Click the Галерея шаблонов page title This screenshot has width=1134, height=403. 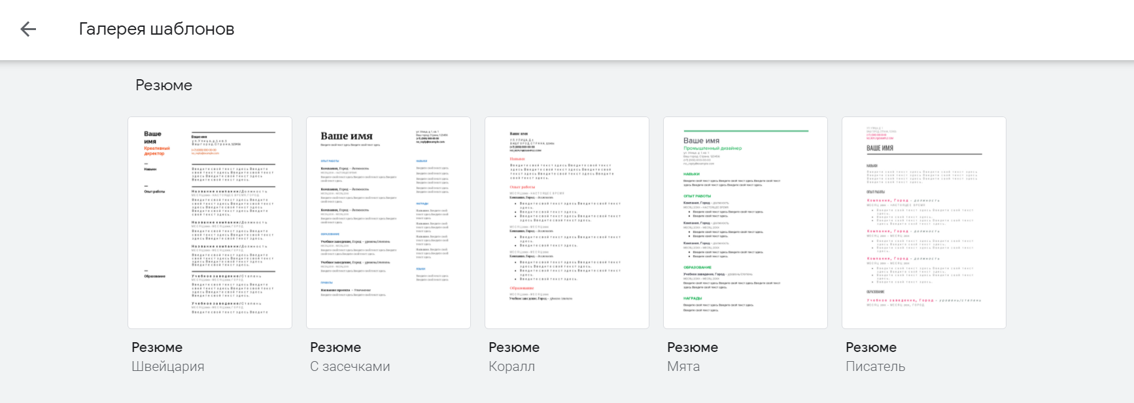coord(156,29)
